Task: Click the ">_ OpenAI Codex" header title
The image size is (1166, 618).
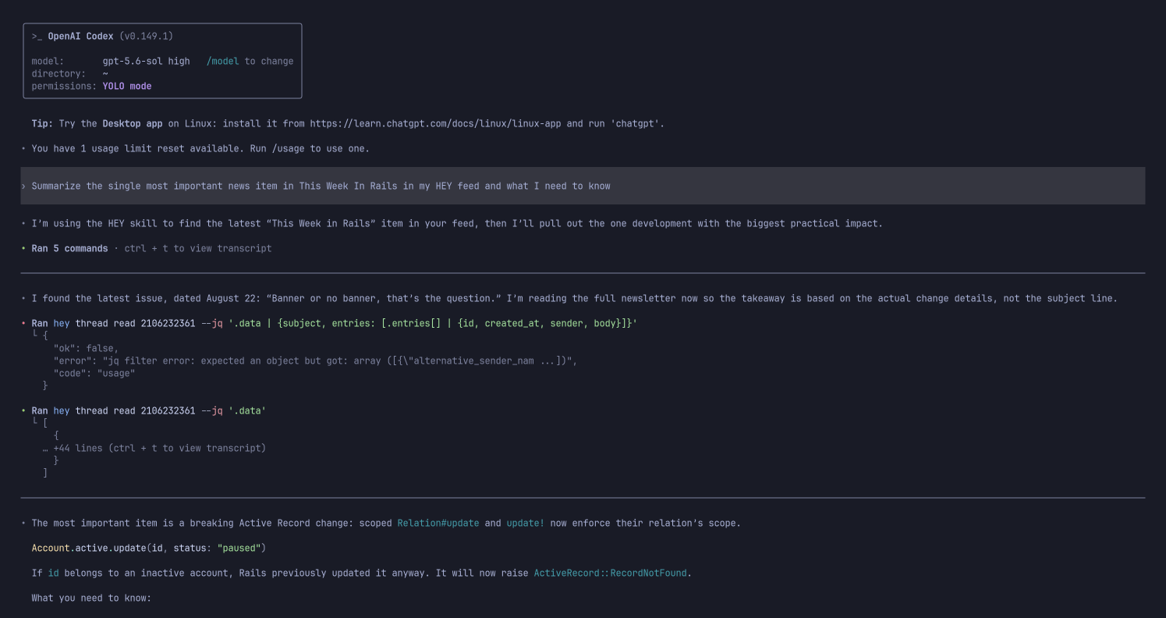Action: (73, 37)
